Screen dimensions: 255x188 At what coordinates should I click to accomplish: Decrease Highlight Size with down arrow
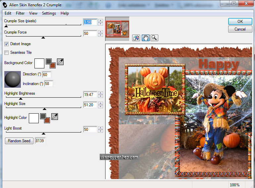100,106
